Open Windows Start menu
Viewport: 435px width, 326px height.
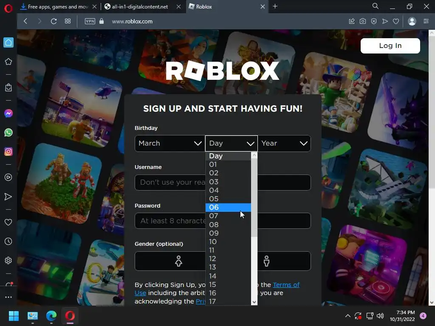pos(14,316)
